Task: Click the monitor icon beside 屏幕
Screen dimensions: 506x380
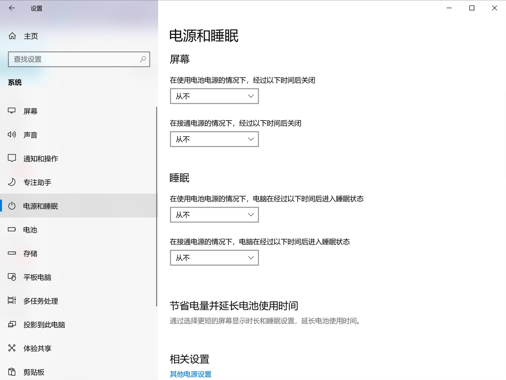Action: [11, 111]
